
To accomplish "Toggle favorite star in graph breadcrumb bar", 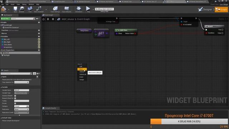I will click(44, 19).
